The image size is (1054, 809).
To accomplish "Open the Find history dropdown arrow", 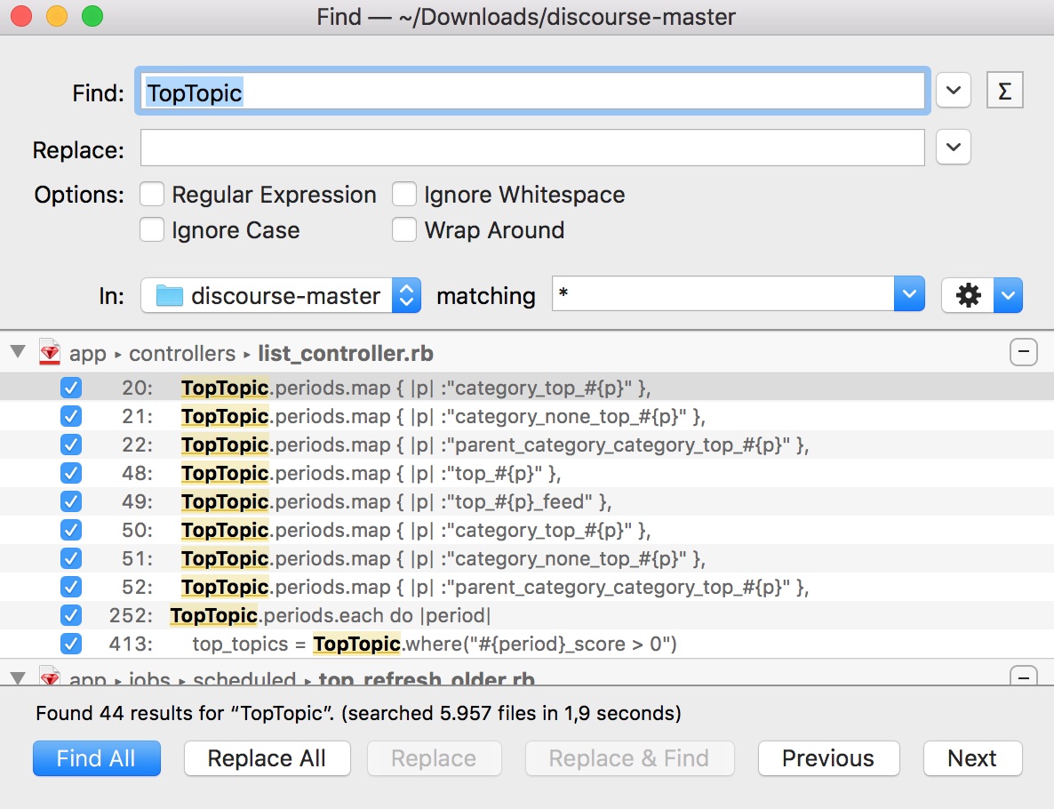I will click(953, 91).
